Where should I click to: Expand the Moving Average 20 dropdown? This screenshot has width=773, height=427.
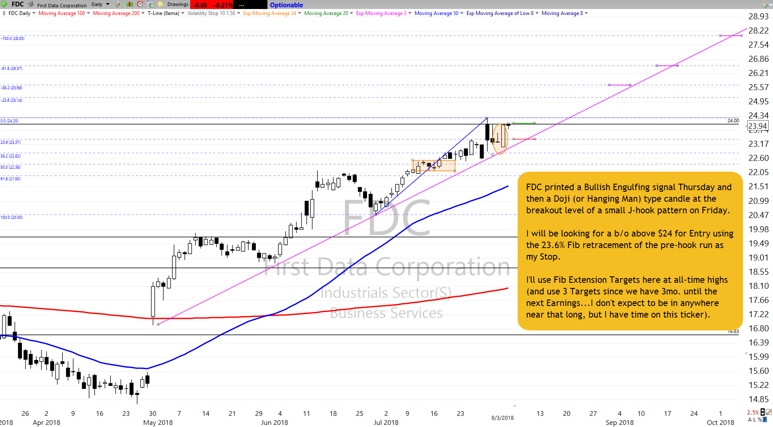(x=352, y=13)
